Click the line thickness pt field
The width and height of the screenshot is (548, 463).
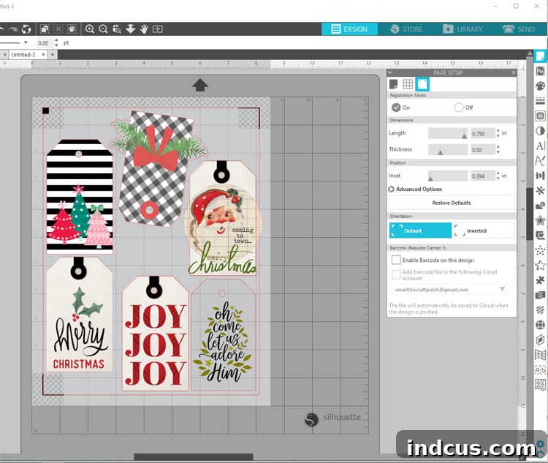[x=45, y=43]
